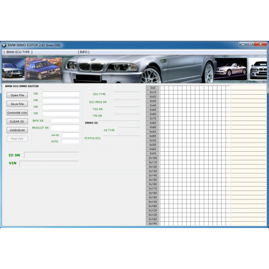Click the convertible roadster thumbnail in banner
The image size is (269, 269).
coord(231,69)
